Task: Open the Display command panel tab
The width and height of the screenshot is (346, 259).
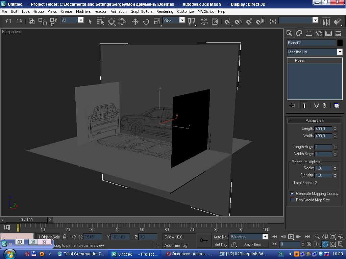Action: (x=328, y=33)
